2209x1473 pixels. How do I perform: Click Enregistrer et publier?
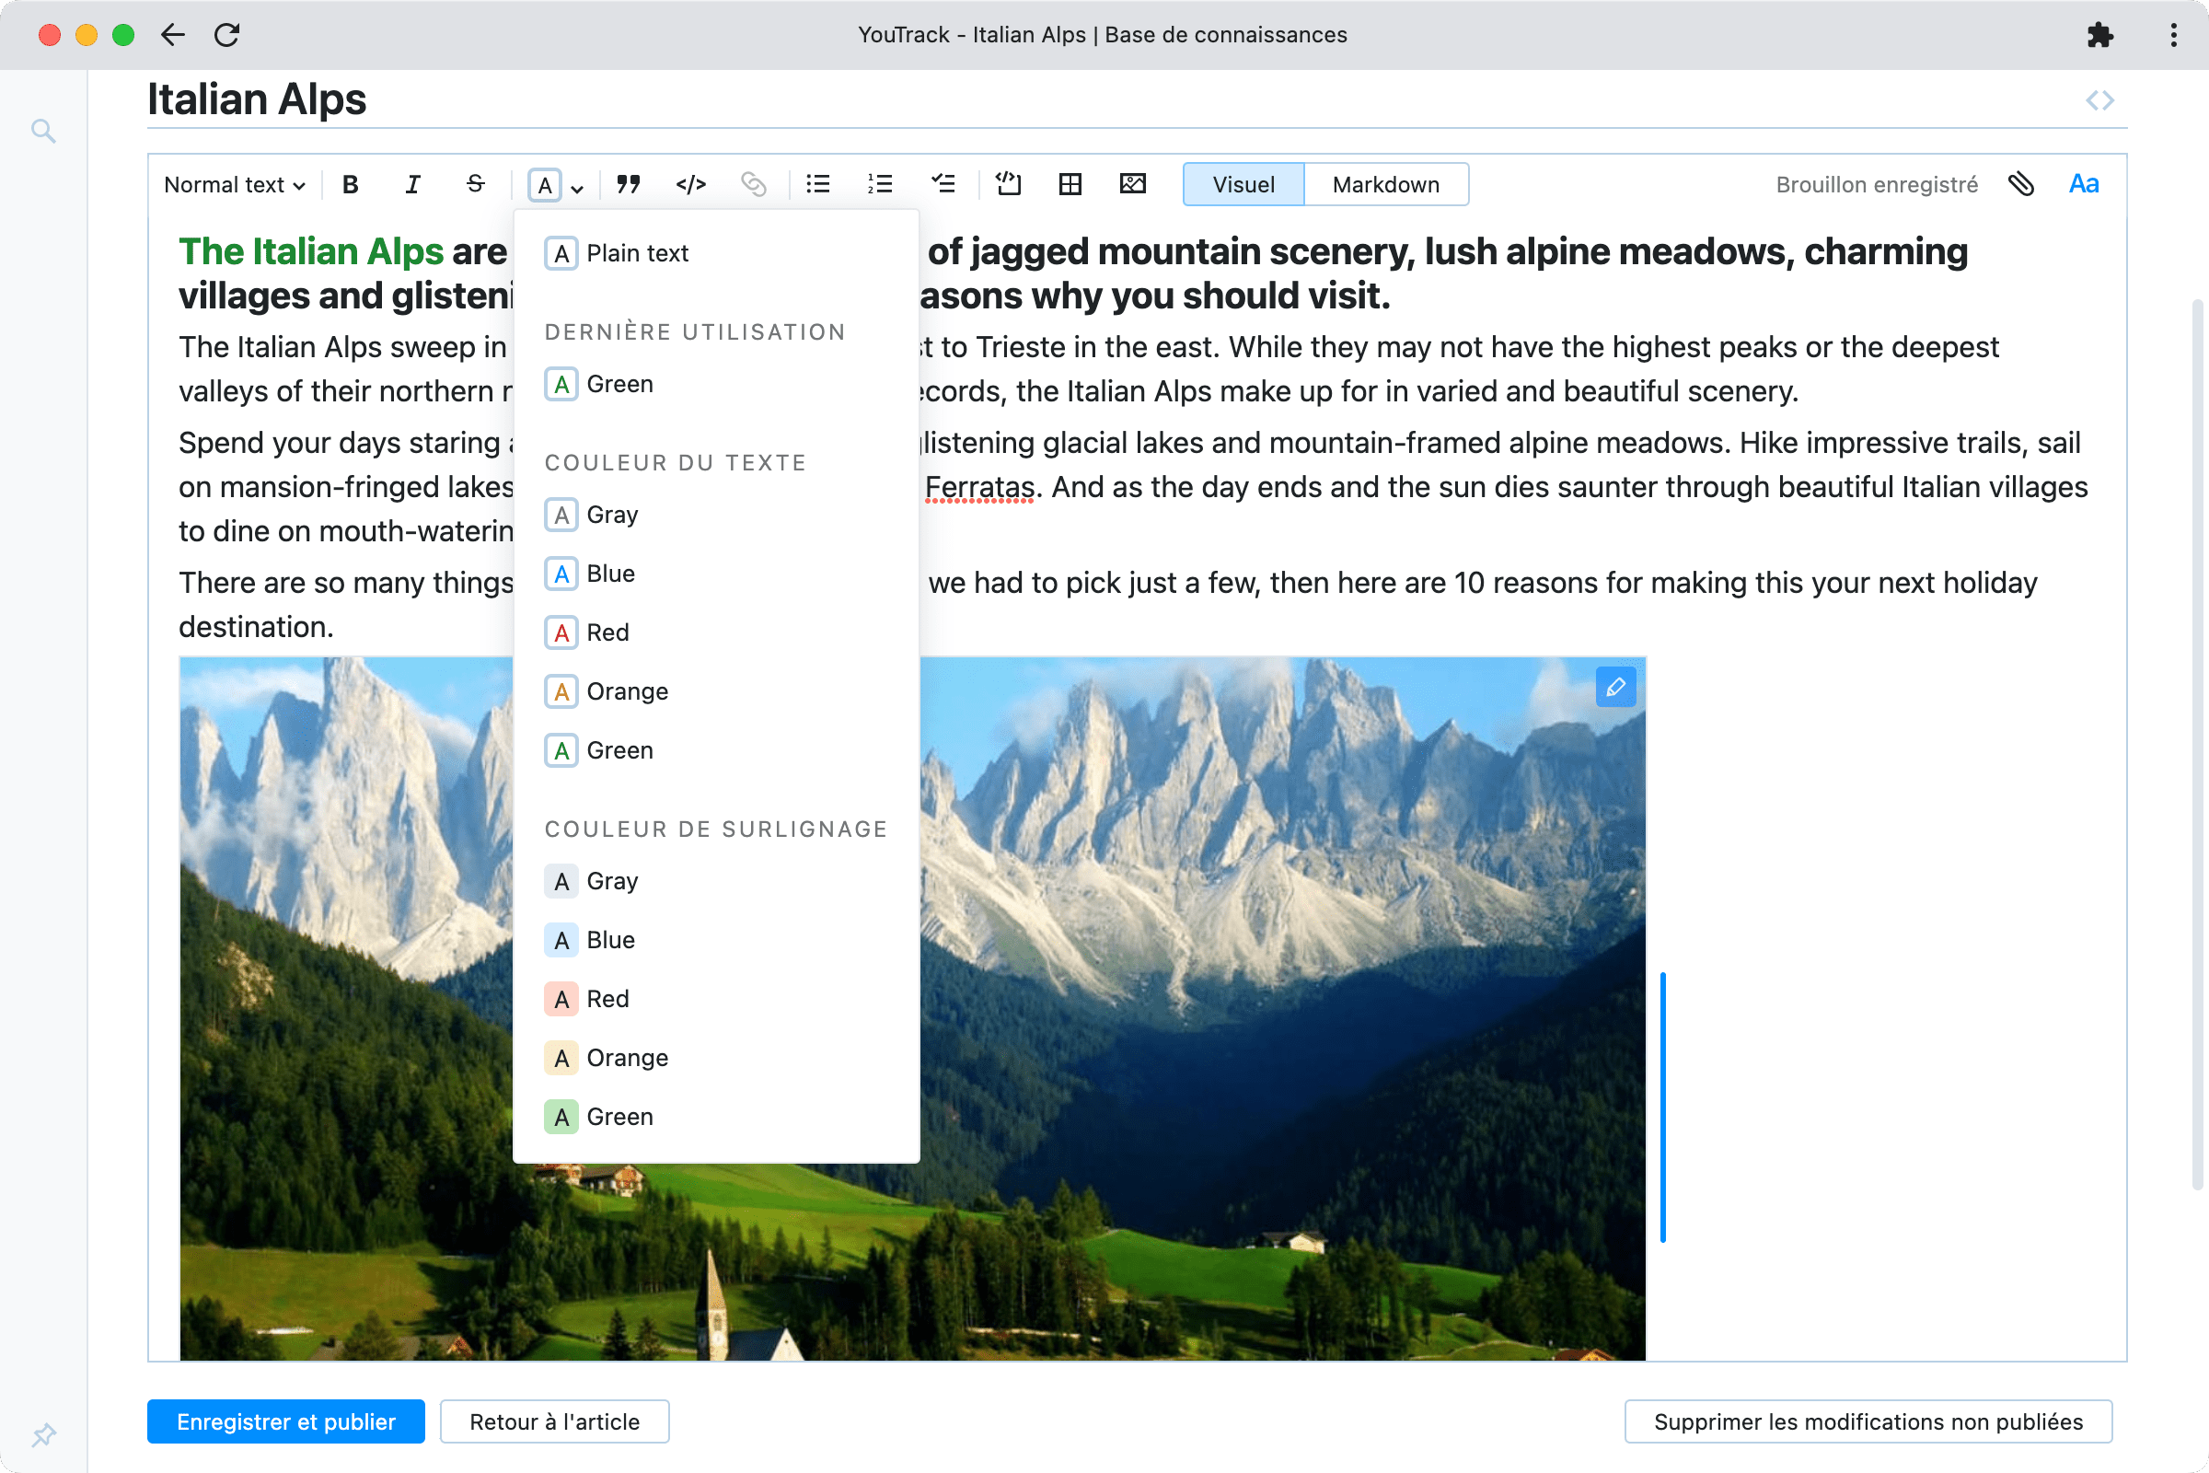point(285,1421)
